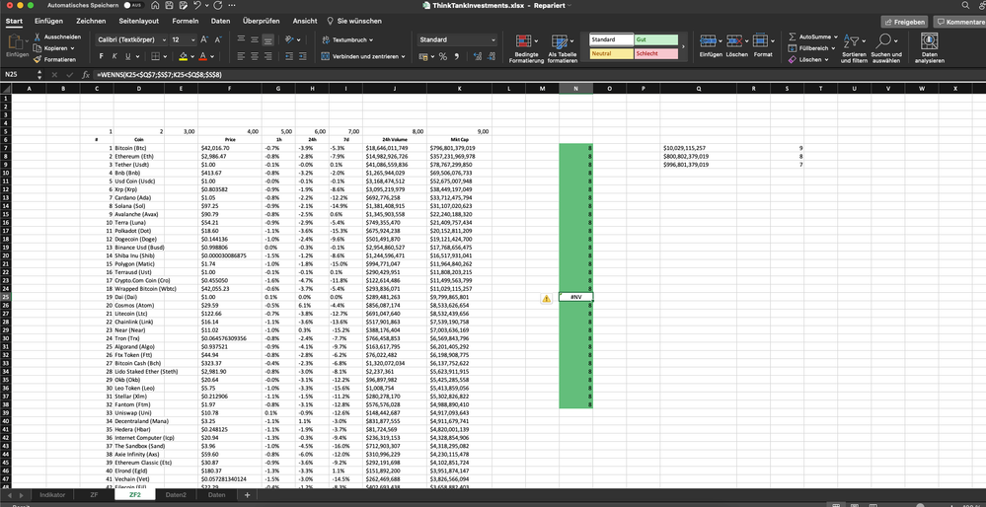This screenshot has height=507, width=986.
Task: Click the text orientation icon
Action: [x=290, y=39]
